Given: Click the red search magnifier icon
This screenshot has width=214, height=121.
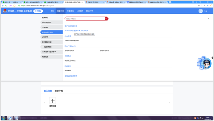Looking at the screenshot, I should pos(106,19).
